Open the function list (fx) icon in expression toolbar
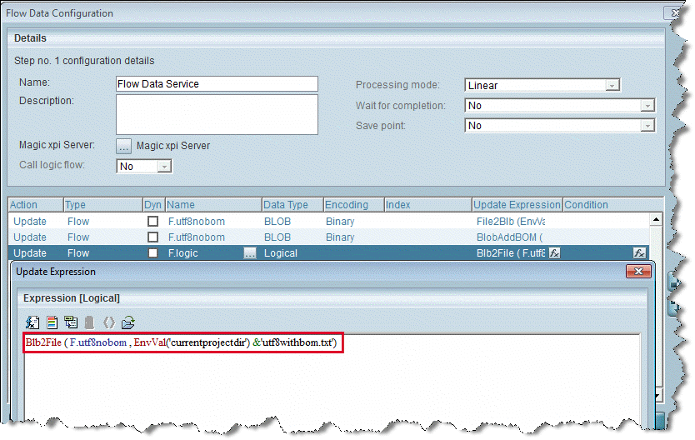This screenshot has height=440, width=695. click(x=32, y=322)
